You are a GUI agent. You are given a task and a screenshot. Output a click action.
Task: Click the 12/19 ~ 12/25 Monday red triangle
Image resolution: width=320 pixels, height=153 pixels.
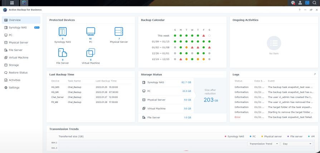(181, 59)
